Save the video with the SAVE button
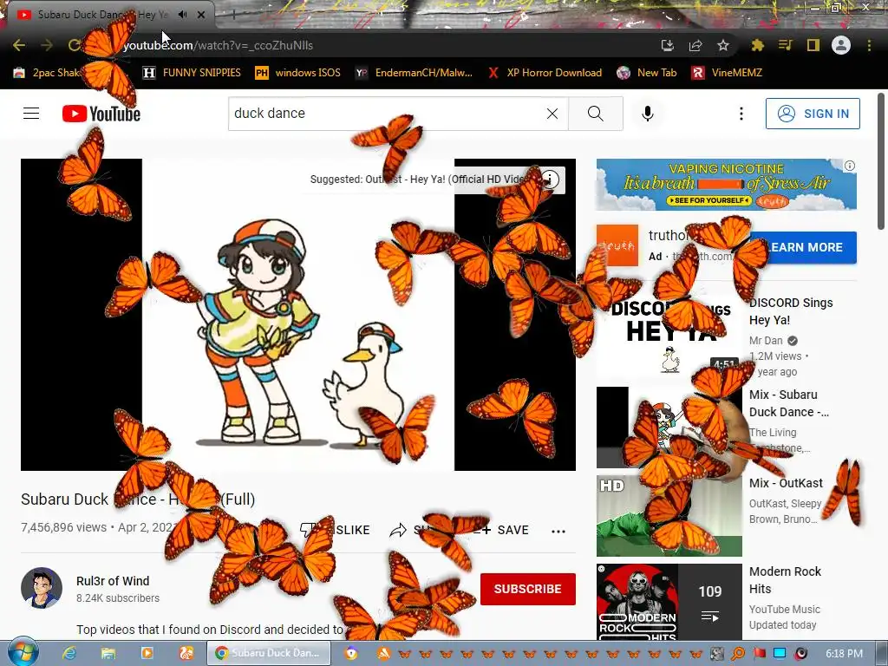The image size is (888, 666). (x=504, y=530)
